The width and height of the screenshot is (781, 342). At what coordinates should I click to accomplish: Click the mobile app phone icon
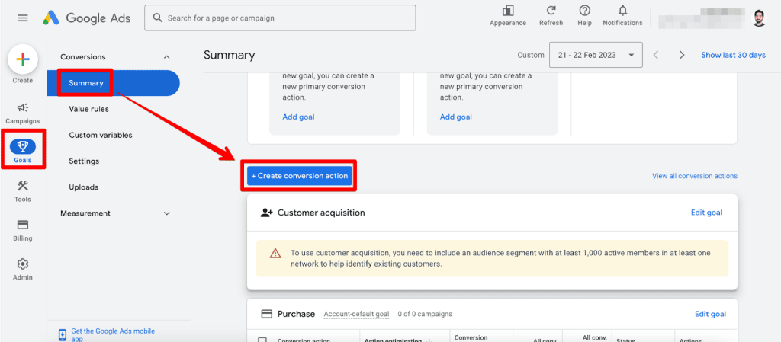[x=63, y=334]
